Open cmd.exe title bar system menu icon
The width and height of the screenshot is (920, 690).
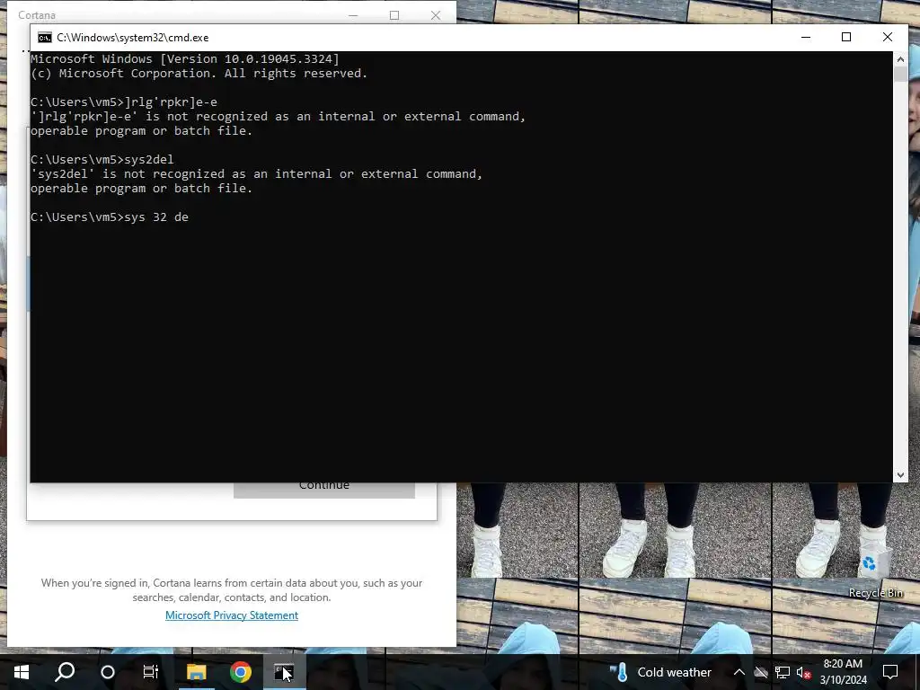(x=45, y=38)
